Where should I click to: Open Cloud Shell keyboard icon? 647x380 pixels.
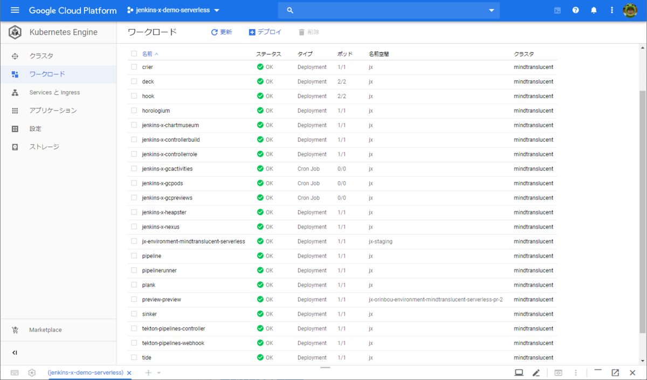(15, 372)
